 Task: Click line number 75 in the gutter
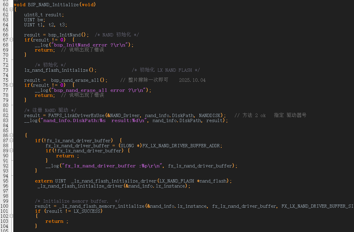(x=5, y=80)
